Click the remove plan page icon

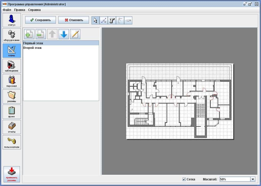coord(41,34)
